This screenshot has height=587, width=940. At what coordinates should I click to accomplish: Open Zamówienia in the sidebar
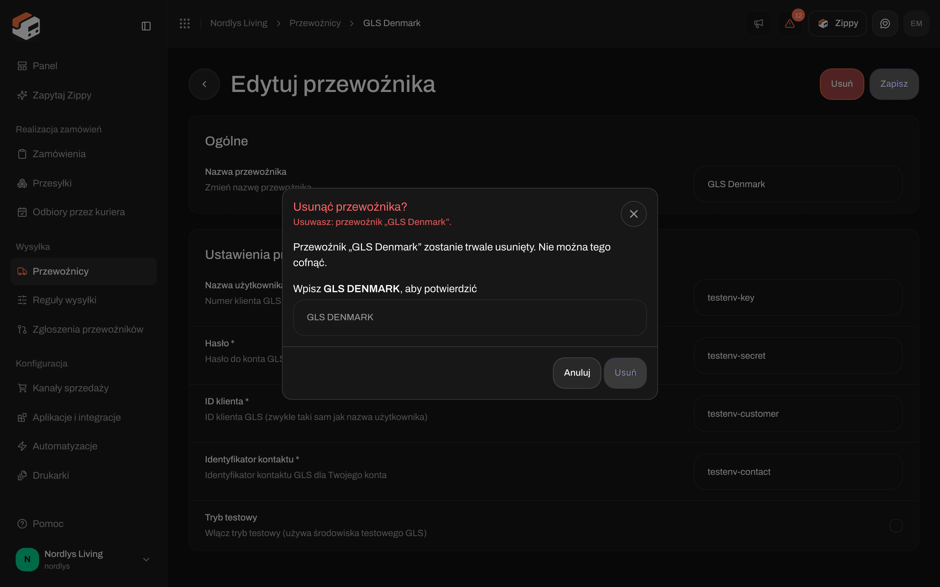pos(84,154)
